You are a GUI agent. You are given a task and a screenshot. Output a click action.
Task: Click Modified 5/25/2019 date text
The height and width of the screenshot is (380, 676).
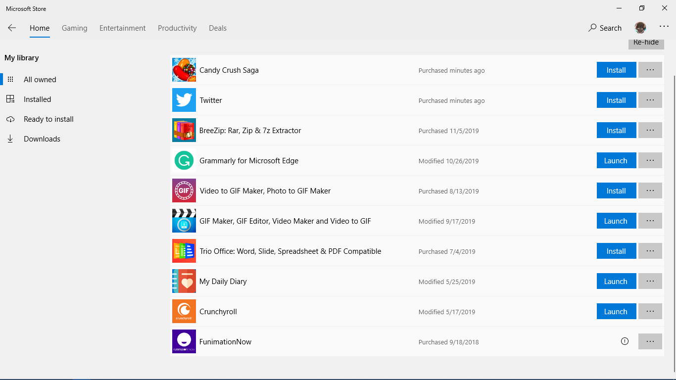click(x=447, y=282)
